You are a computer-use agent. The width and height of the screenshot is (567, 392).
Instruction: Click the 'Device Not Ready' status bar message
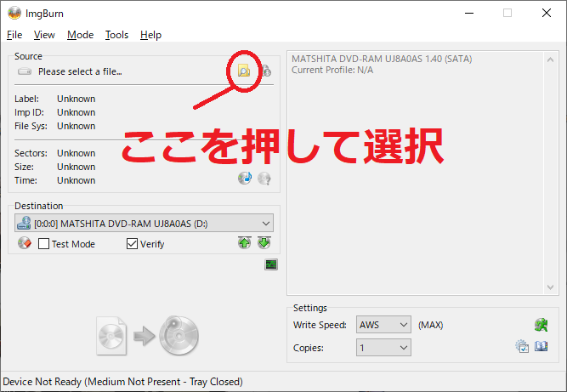(122, 382)
